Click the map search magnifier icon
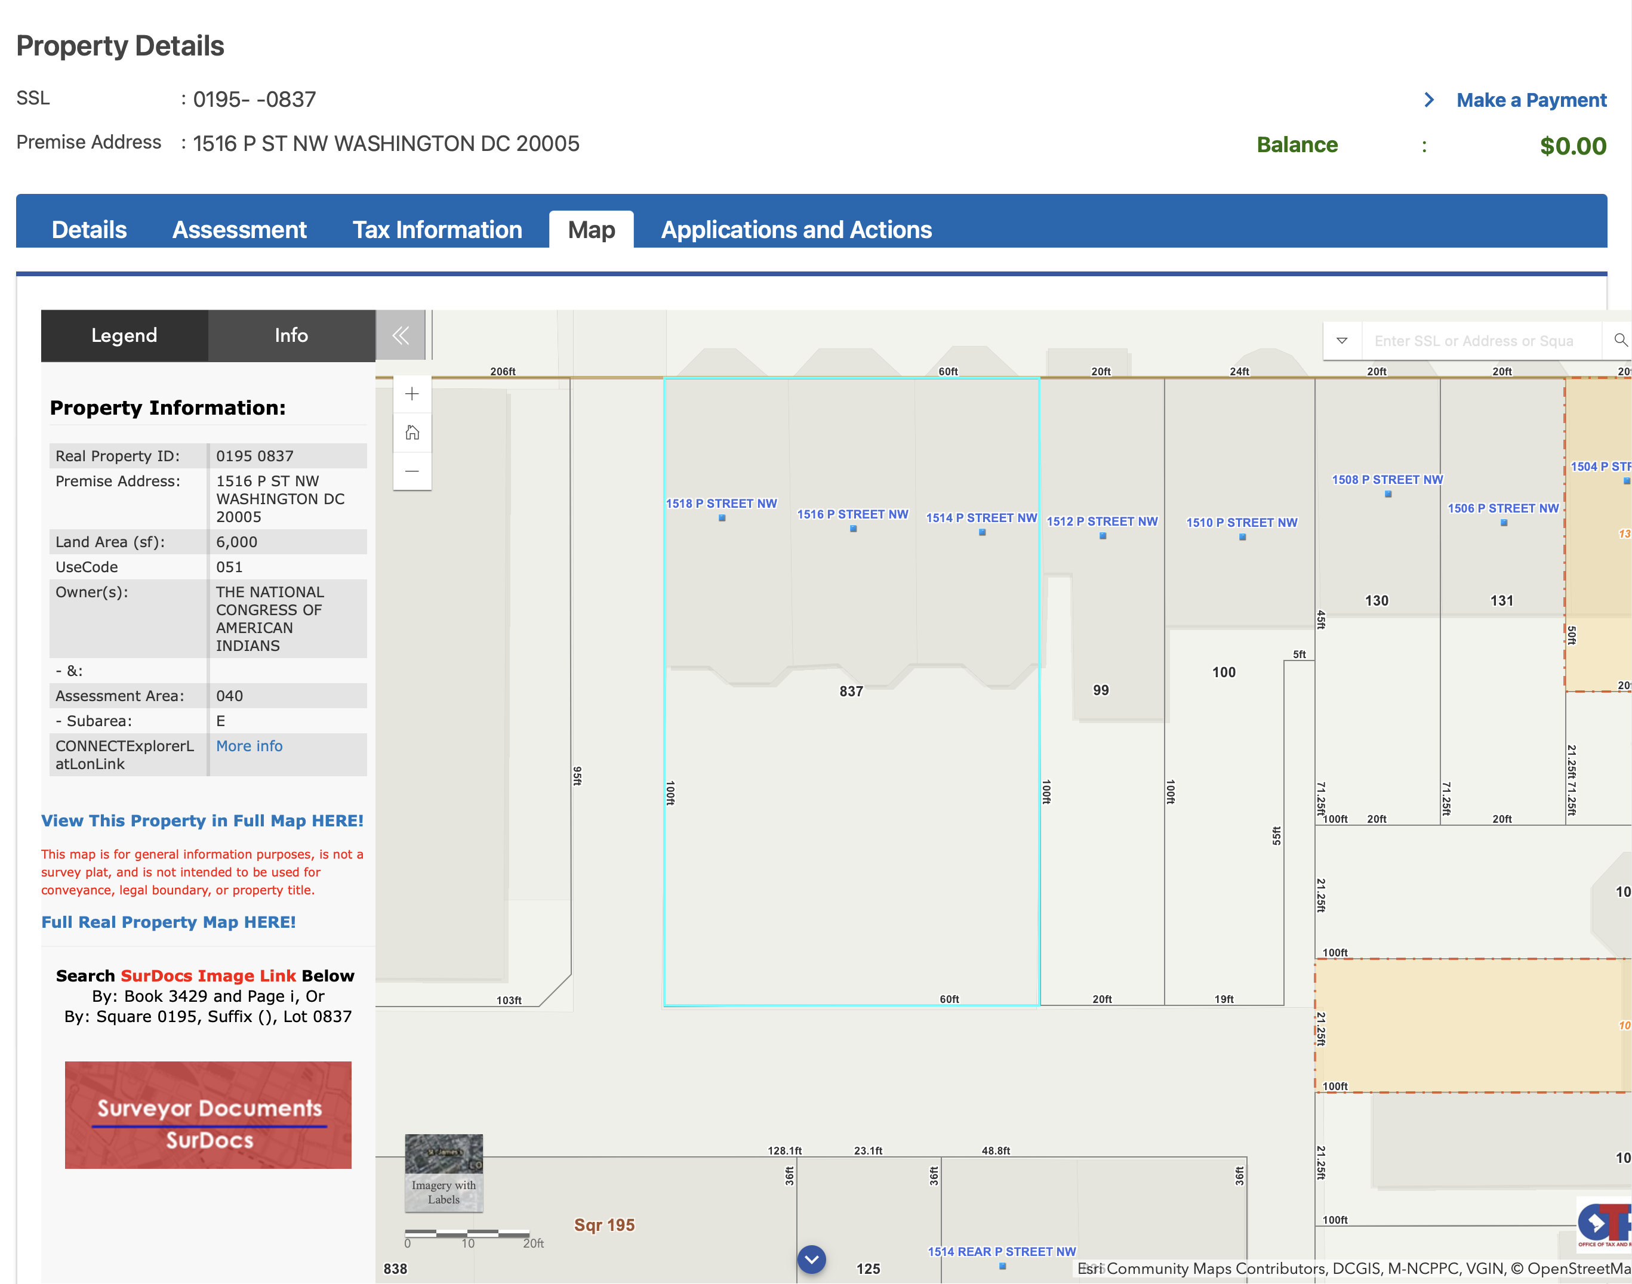 pyautogui.click(x=1620, y=341)
